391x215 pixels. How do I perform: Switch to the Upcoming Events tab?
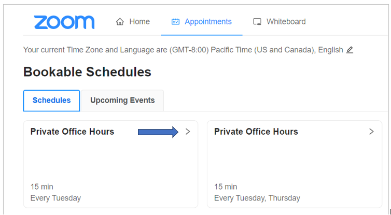(122, 101)
